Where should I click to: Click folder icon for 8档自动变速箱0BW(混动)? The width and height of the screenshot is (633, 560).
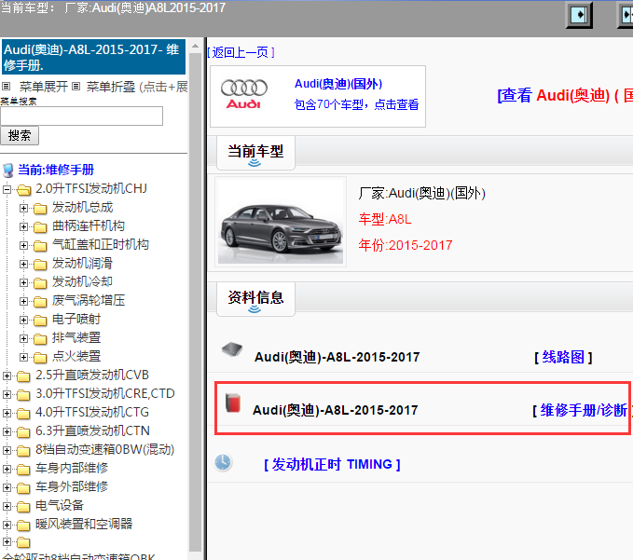(23, 451)
